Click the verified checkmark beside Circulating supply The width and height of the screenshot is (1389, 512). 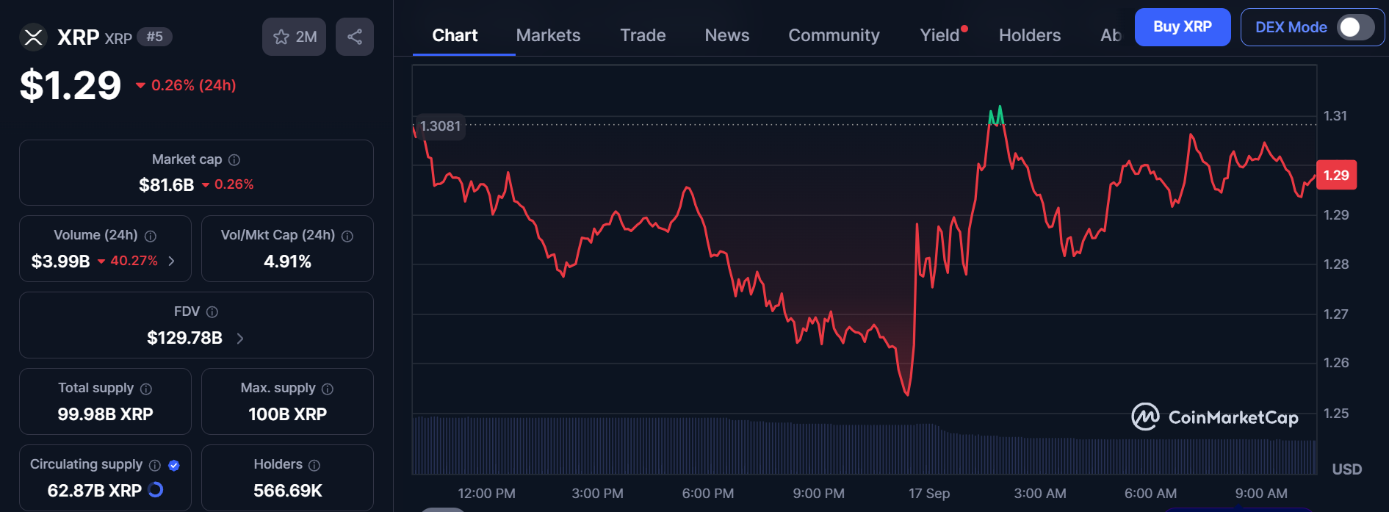pos(174,465)
